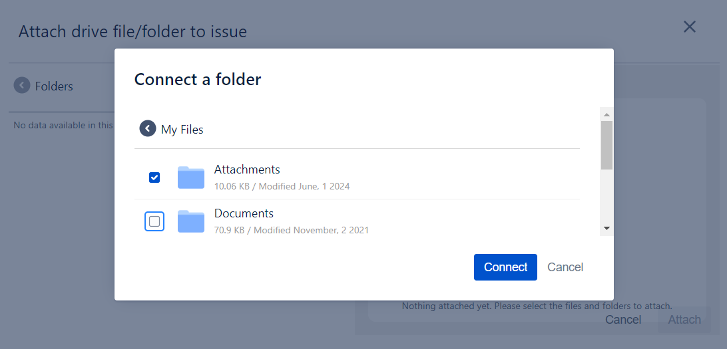Check the Documents folder checkbox
The image size is (727, 349).
coord(154,221)
